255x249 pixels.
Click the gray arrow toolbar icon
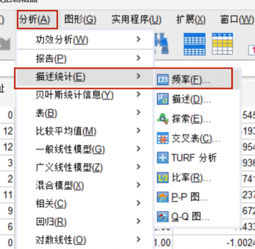coord(5,44)
